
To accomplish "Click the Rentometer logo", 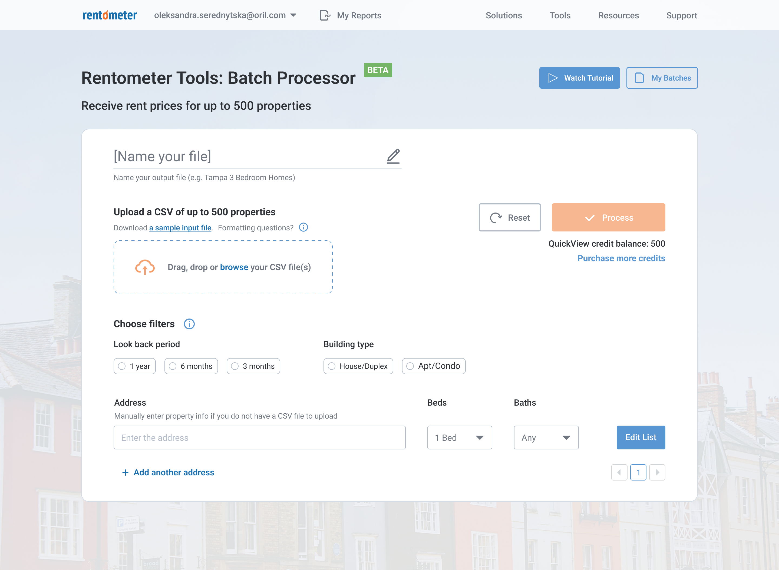I will point(110,15).
